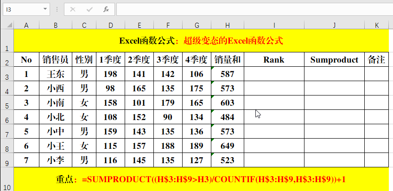The width and height of the screenshot is (393, 191).
Task: Select the total cell showing 484
Action: [x=228, y=117]
